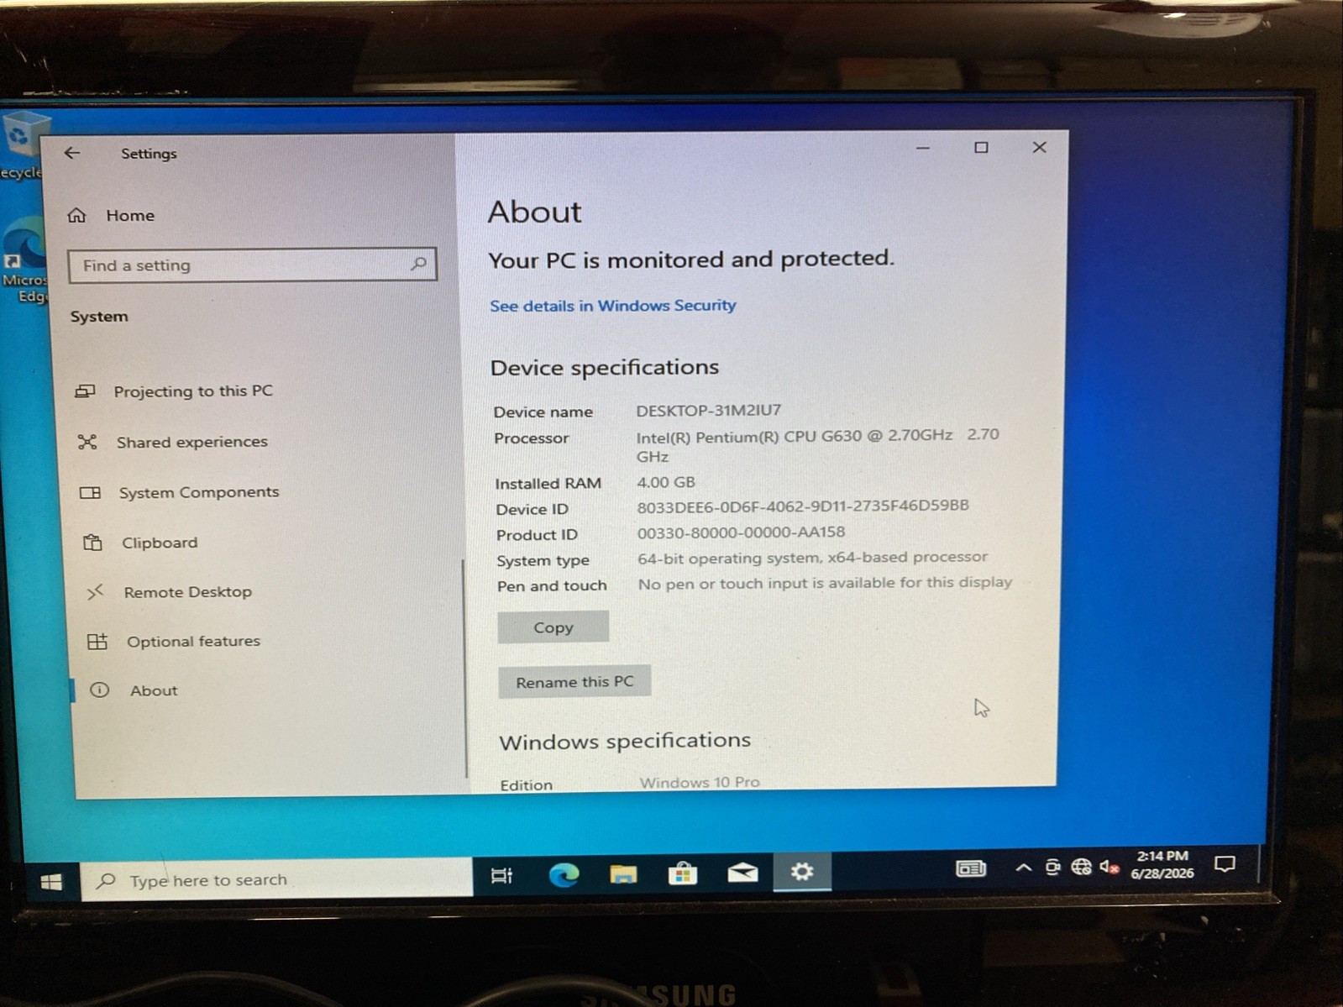Click the Meet Now tray icon
Image resolution: width=1343 pixels, height=1007 pixels.
pyautogui.click(x=1052, y=868)
